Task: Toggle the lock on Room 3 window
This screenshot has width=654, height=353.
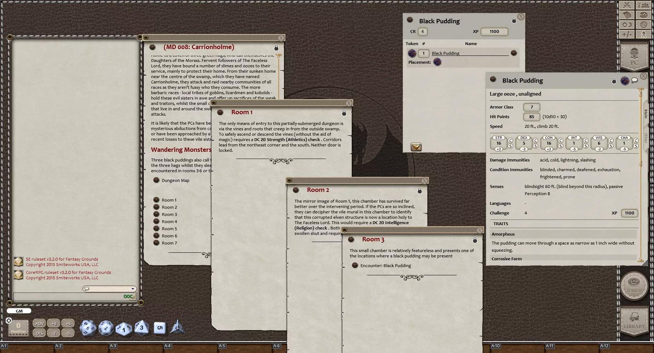Action: pos(475,240)
